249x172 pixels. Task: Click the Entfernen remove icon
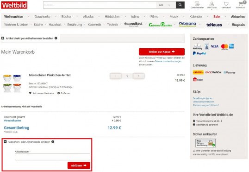click(59, 93)
